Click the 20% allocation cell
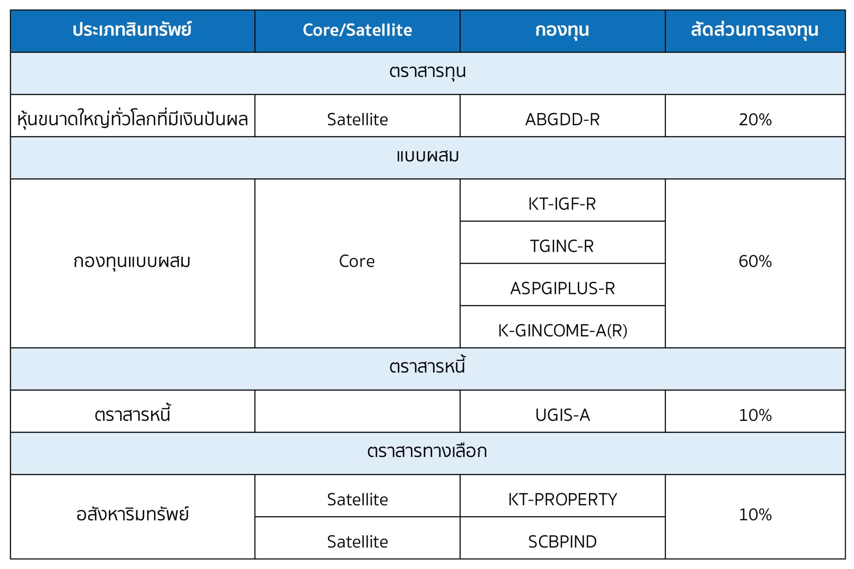This screenshot has height=569, width=854. 755,119
